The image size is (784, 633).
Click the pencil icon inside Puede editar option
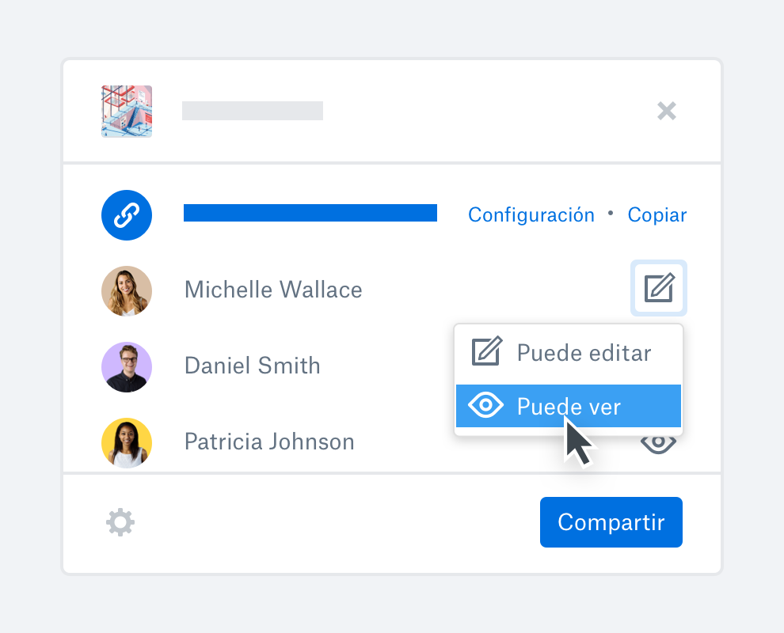tap(485, 351)
